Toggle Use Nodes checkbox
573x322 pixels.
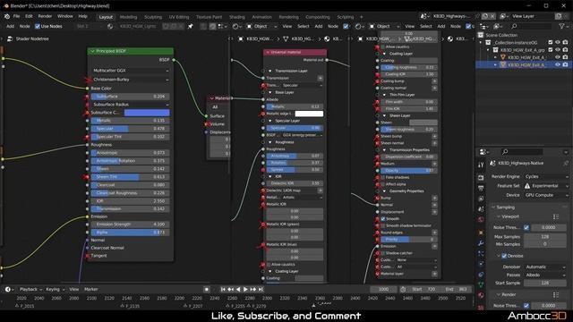(x=38, y=26)
